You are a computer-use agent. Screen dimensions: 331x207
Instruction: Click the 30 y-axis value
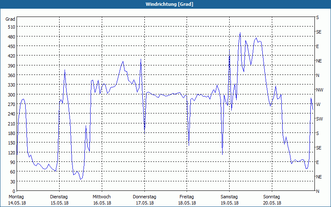coord(13,182)
